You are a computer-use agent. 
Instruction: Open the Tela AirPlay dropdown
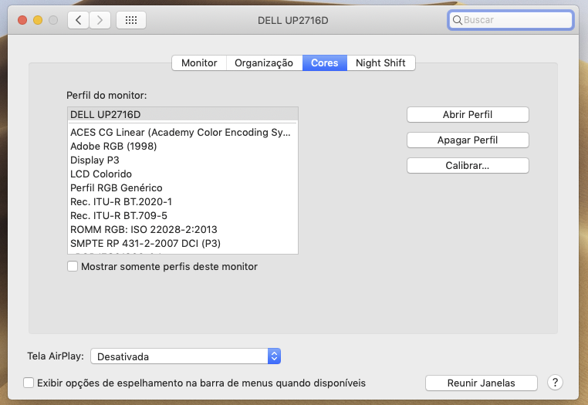186,356
